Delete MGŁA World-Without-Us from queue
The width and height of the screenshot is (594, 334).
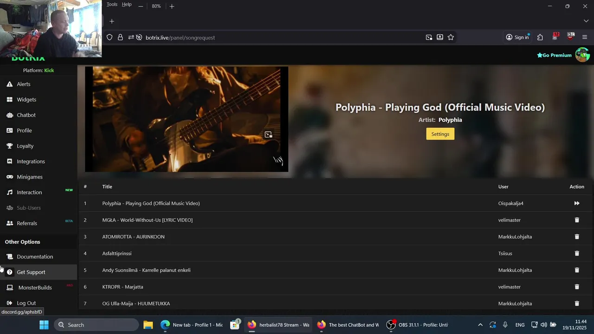click(x=577, y=220)
